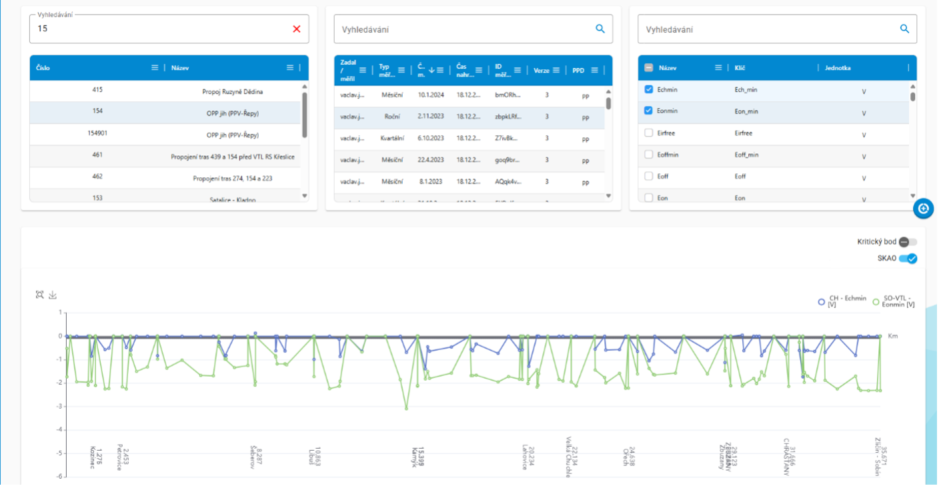Open the Verze column menu icon
The image size is (939, 486).
point(556,70)
